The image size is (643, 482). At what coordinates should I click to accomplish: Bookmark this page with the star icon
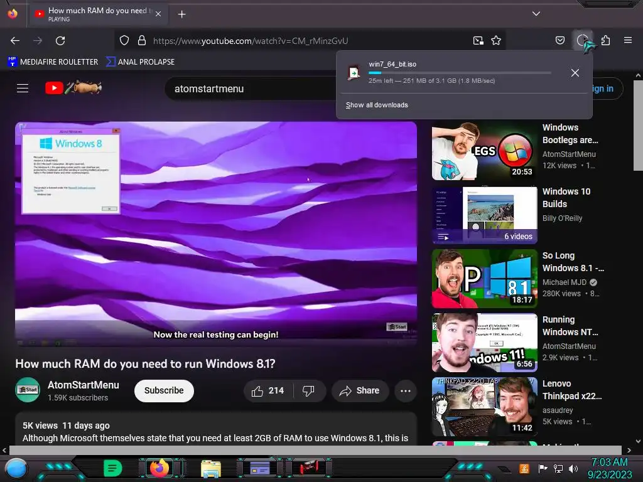496,40
